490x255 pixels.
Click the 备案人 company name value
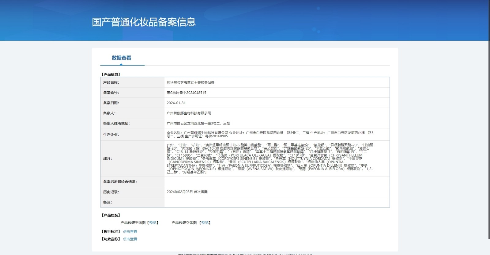pyautogui.click(x=189, y=113)
